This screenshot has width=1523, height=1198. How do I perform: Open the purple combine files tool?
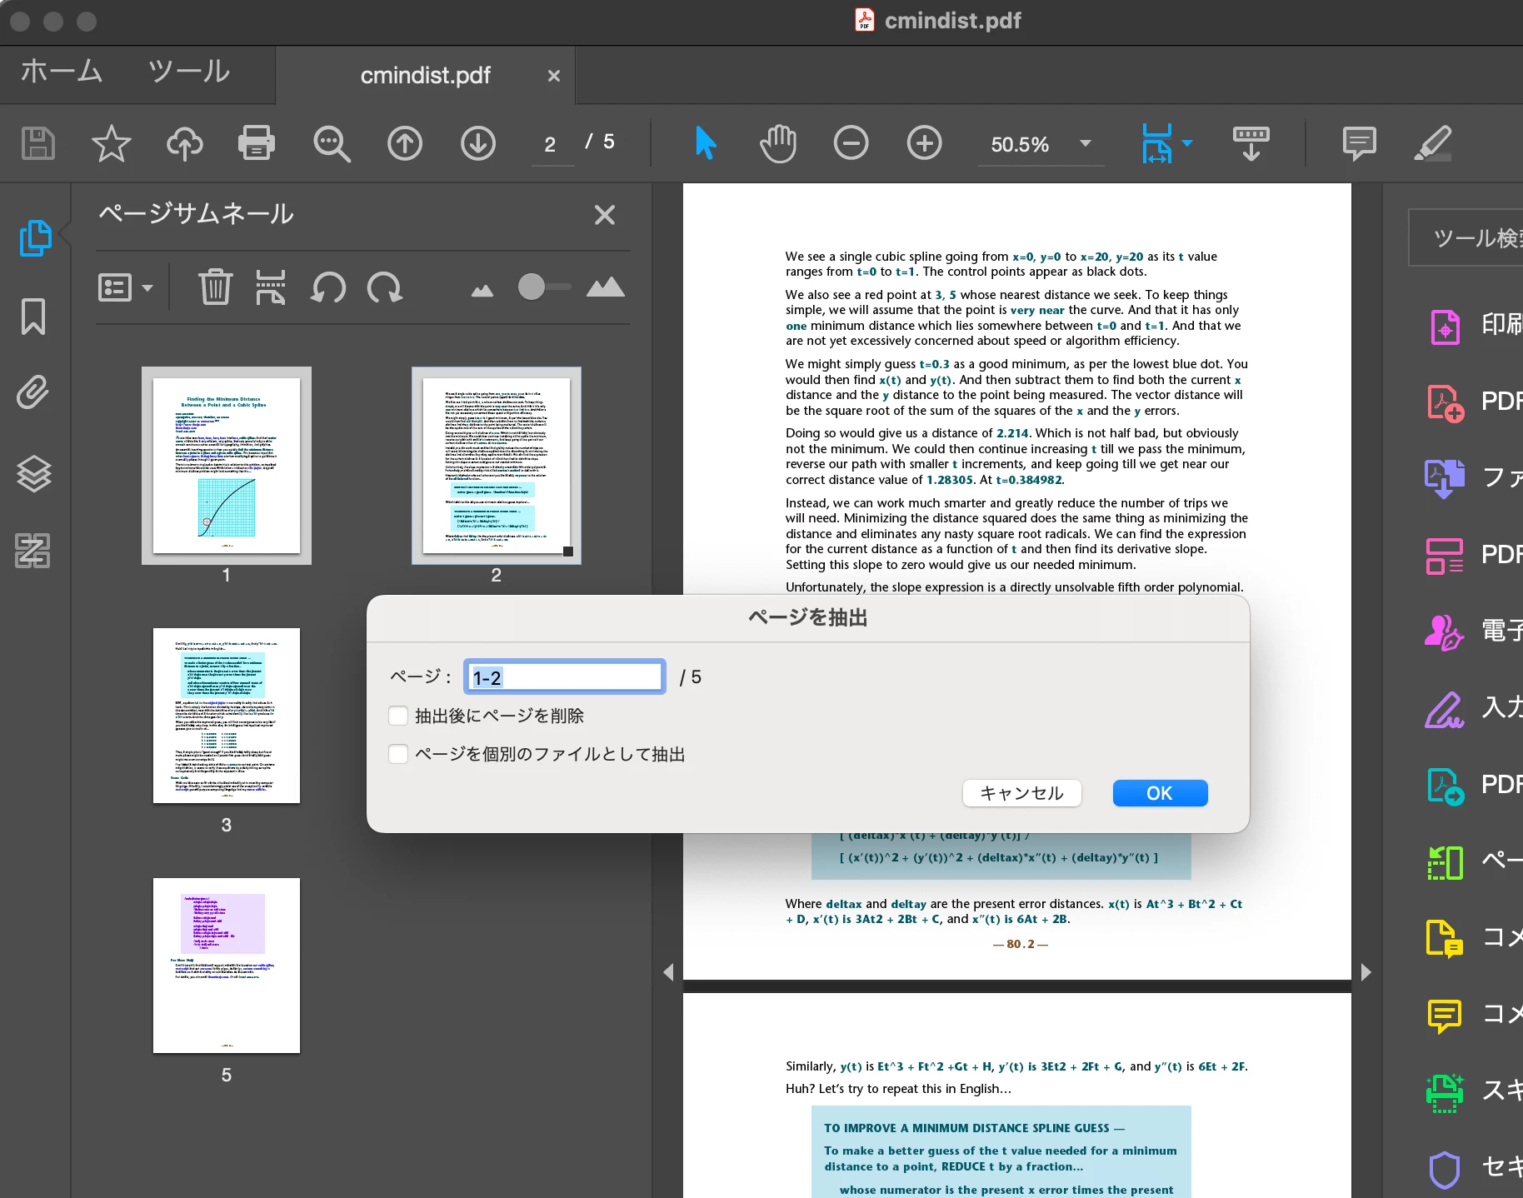[x=1446, y=479]
